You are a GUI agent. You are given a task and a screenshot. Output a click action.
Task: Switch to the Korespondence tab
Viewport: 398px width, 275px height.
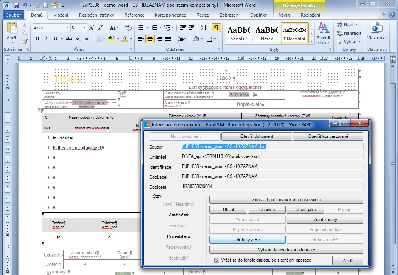(x=170, y=15)
